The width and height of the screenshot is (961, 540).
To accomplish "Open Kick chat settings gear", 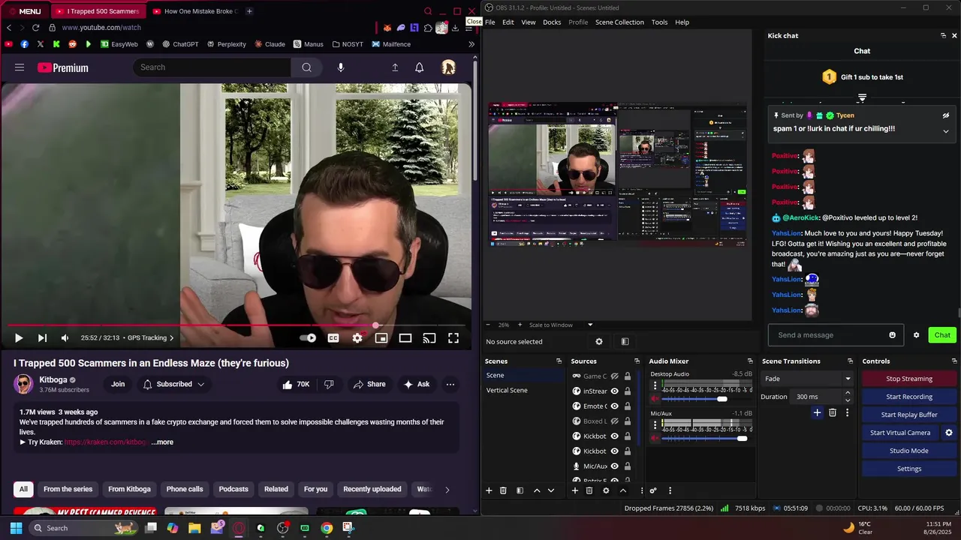I will pyautogui.click(x=916, y=335).
